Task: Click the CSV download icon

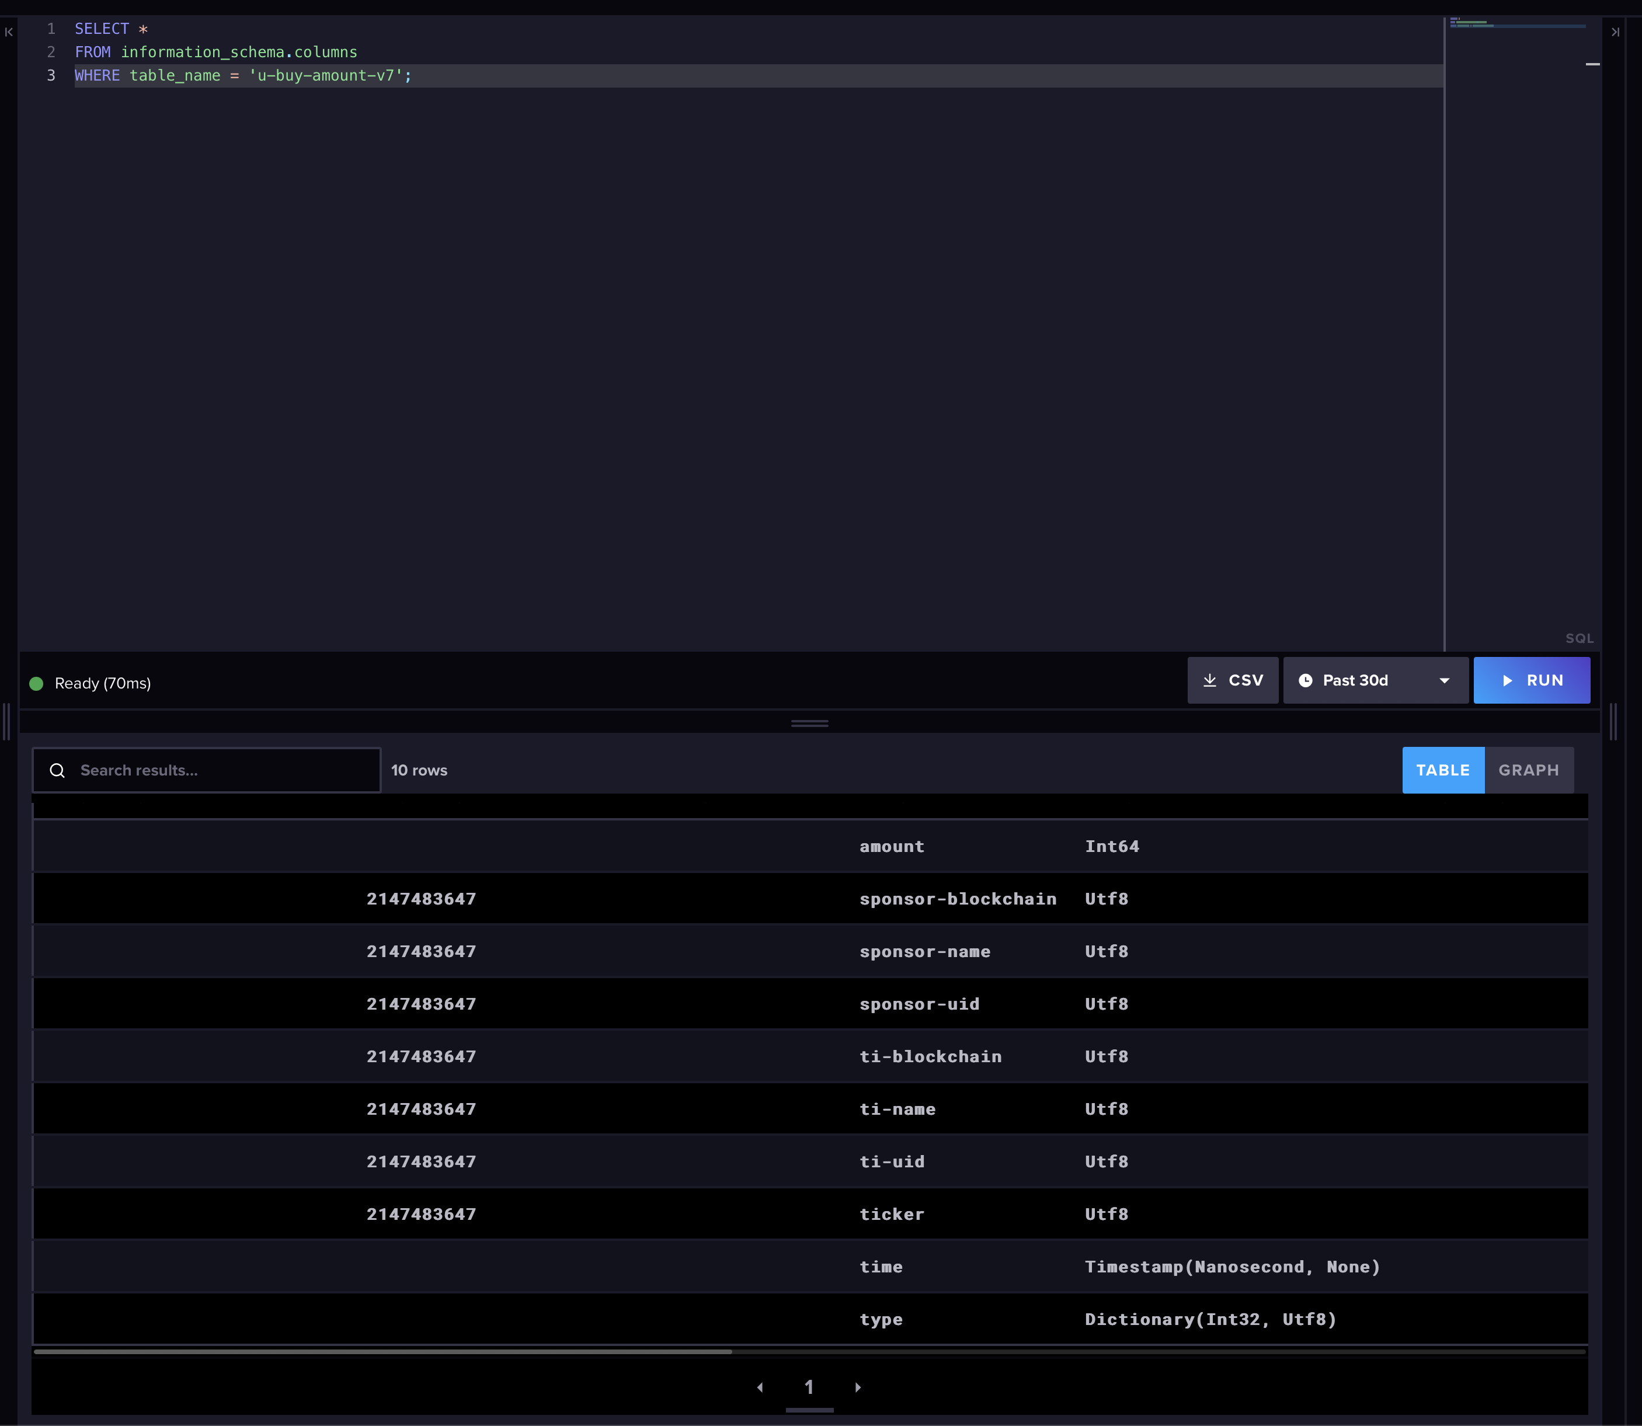Action: click(1209, 680)
